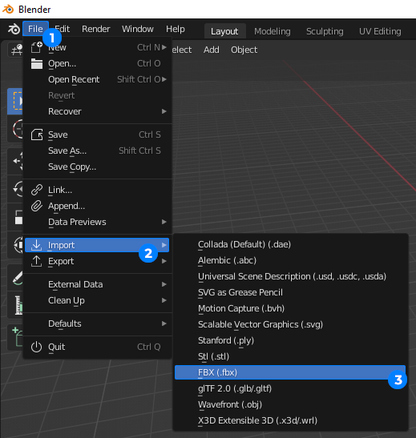This screenshot has width=416, height=438.
Task: Expand the External Data submenu
Action: (97, 284)
